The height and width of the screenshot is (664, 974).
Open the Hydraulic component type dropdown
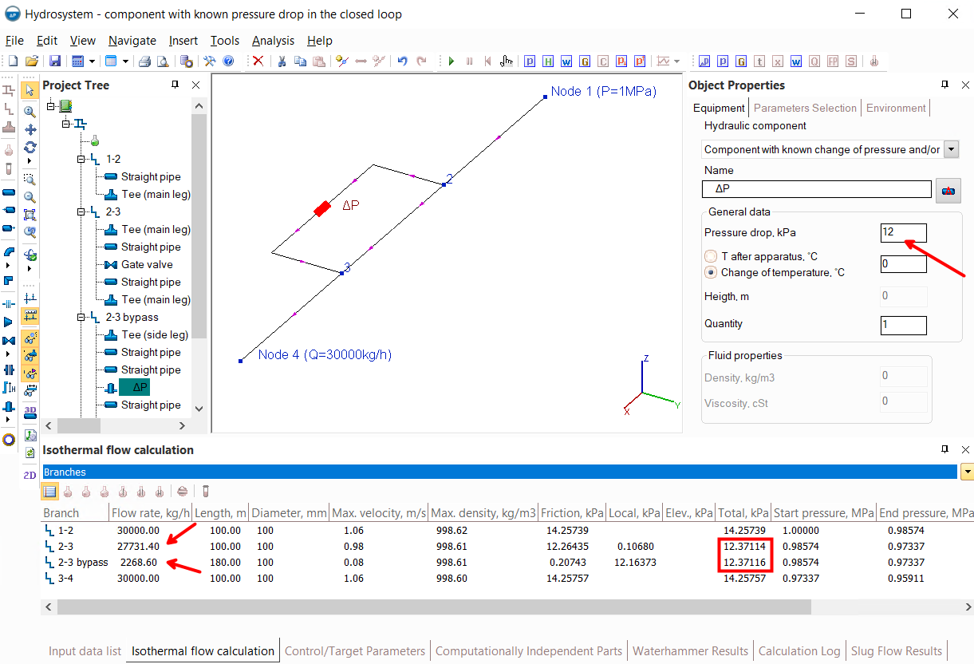[951, 149]
